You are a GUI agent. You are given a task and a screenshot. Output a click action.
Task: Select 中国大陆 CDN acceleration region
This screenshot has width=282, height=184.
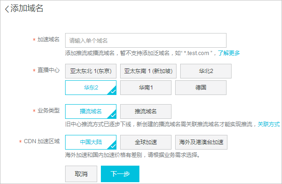click(x=91, y=142)
